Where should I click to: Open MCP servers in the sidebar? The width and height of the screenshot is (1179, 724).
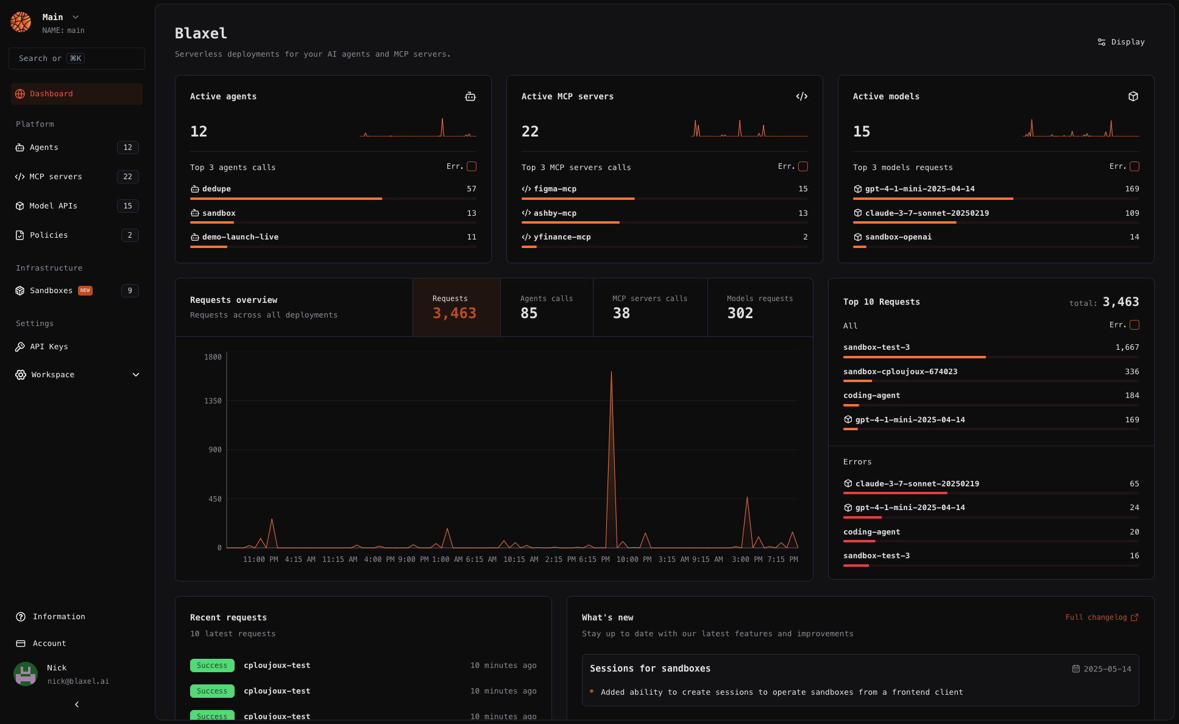[x=77, y=177]
